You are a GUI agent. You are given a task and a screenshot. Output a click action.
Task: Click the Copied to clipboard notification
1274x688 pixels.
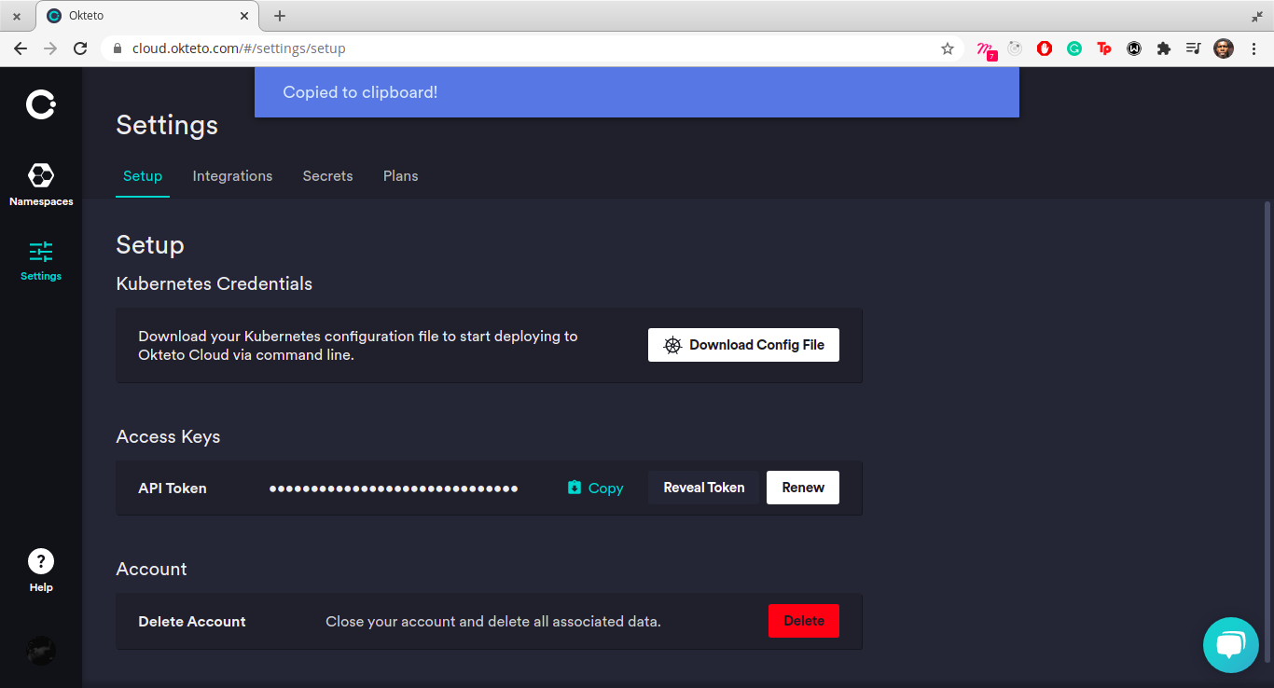coord(637,92)
